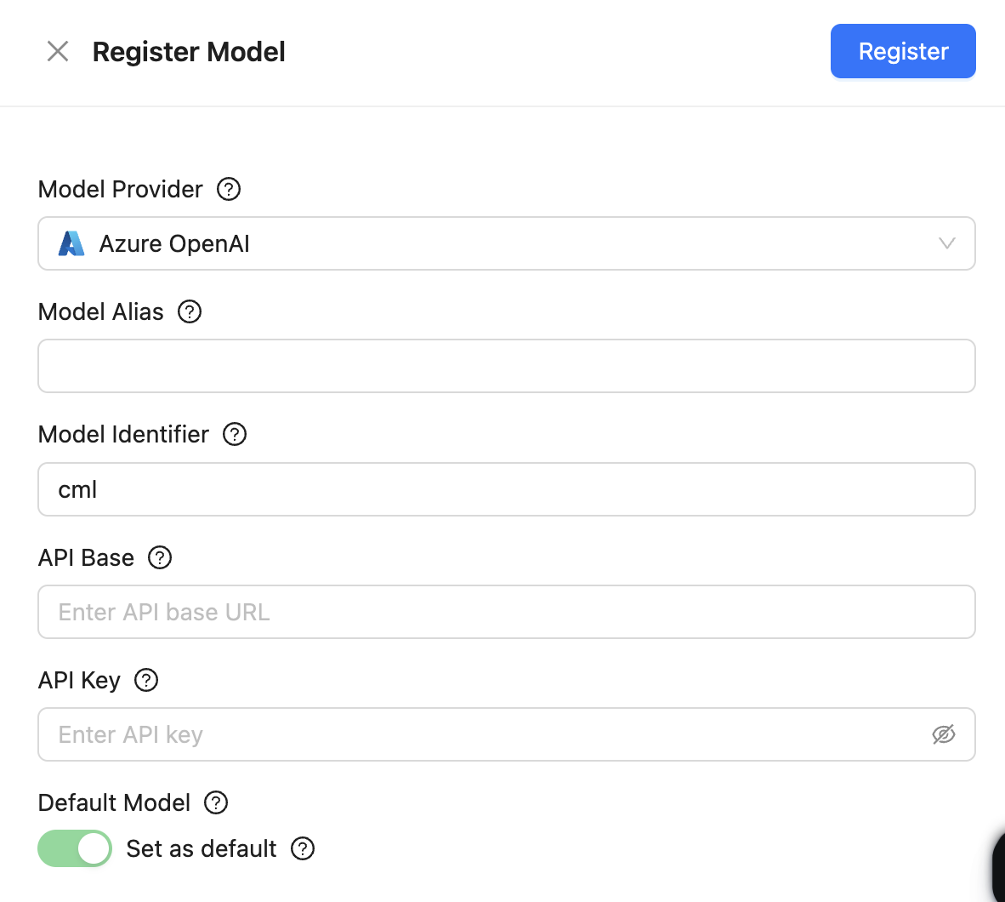
Task: Click the Azure logo in provider field
Action: pyautogui.click(x=71, y=244)
